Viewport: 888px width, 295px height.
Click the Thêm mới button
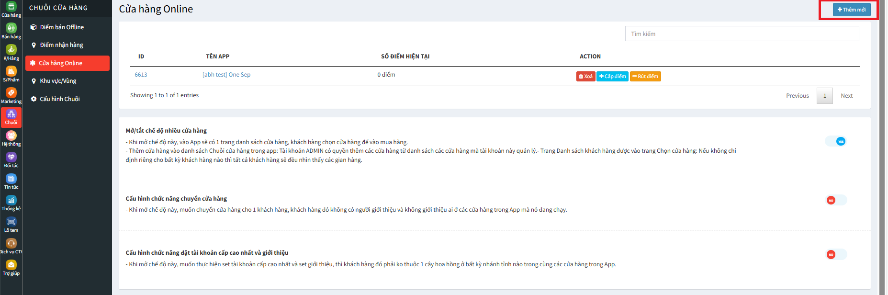[851, 10]
